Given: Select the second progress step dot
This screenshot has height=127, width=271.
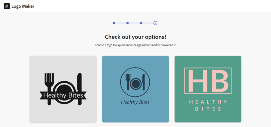Looking at the screenshot, I should tap(128, 23).
